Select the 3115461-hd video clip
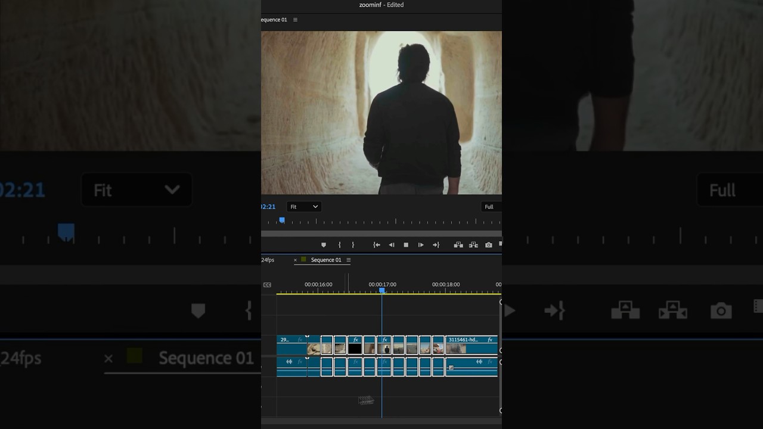This screenshot has height=429, width=763. tap(472, 346)
